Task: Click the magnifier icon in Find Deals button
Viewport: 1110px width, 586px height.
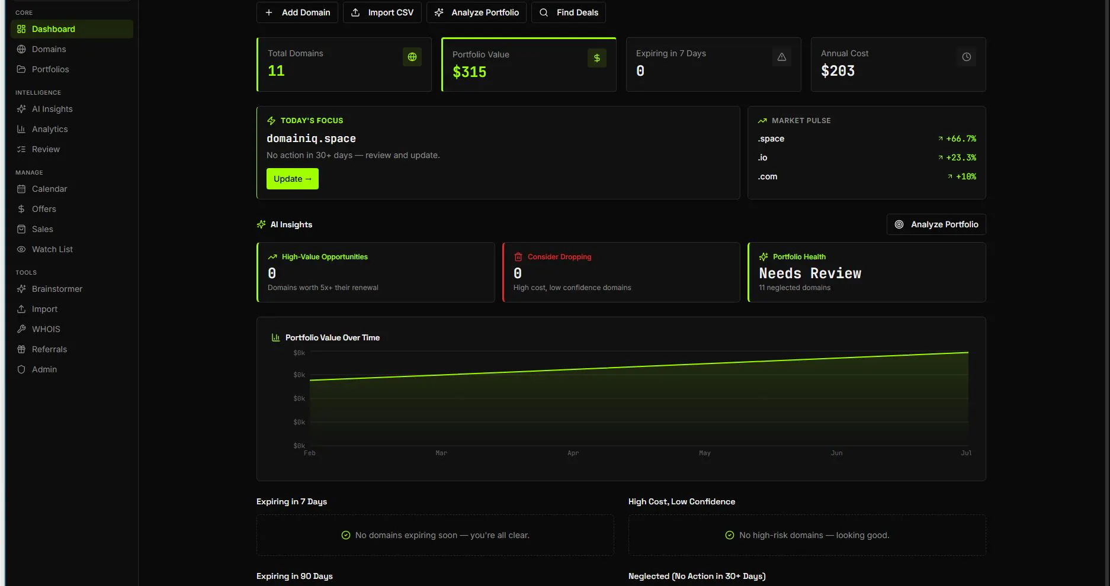Action: pos(544,12)
